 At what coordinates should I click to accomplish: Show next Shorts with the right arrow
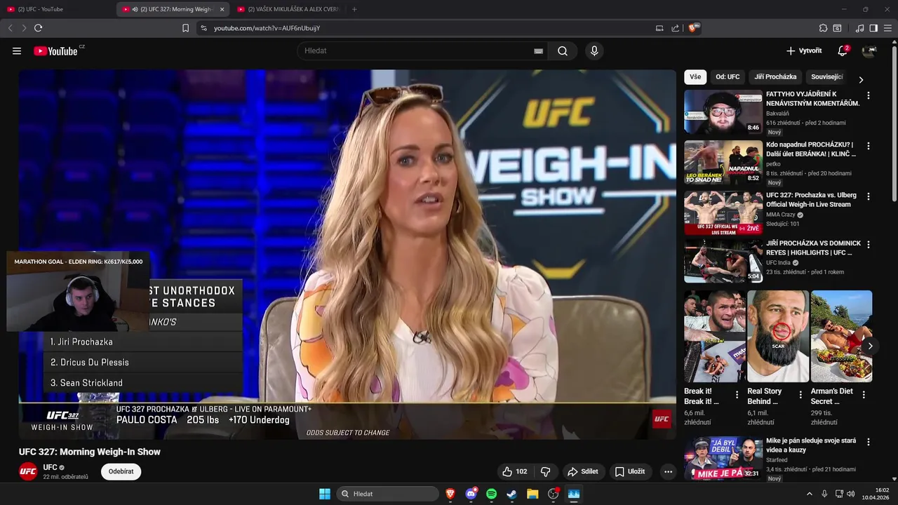870,346
